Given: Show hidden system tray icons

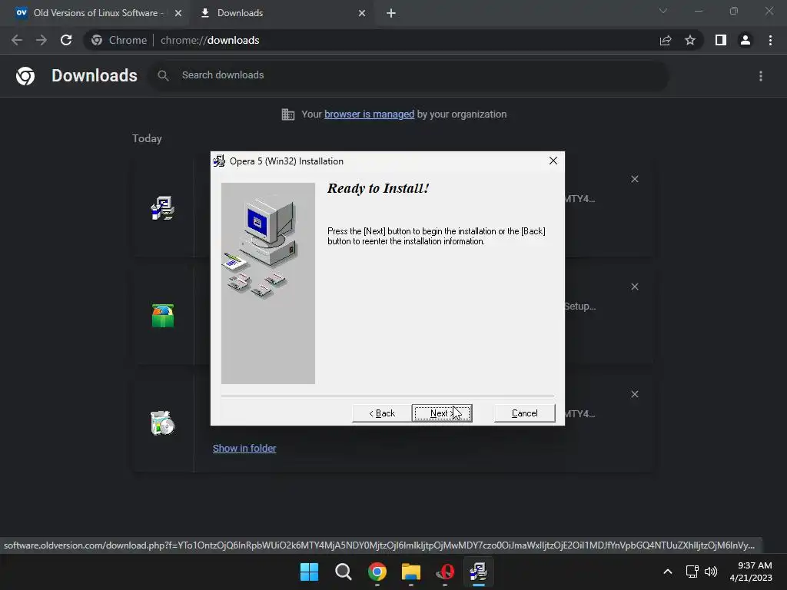Looking at the screenshot, I should pyautogui.click(x=668, y=572).
